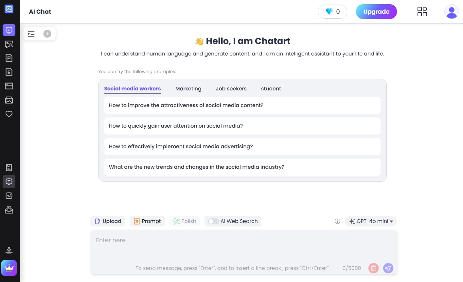
Task: Click the send message paper plane icon
Action: tap(388, 268)
